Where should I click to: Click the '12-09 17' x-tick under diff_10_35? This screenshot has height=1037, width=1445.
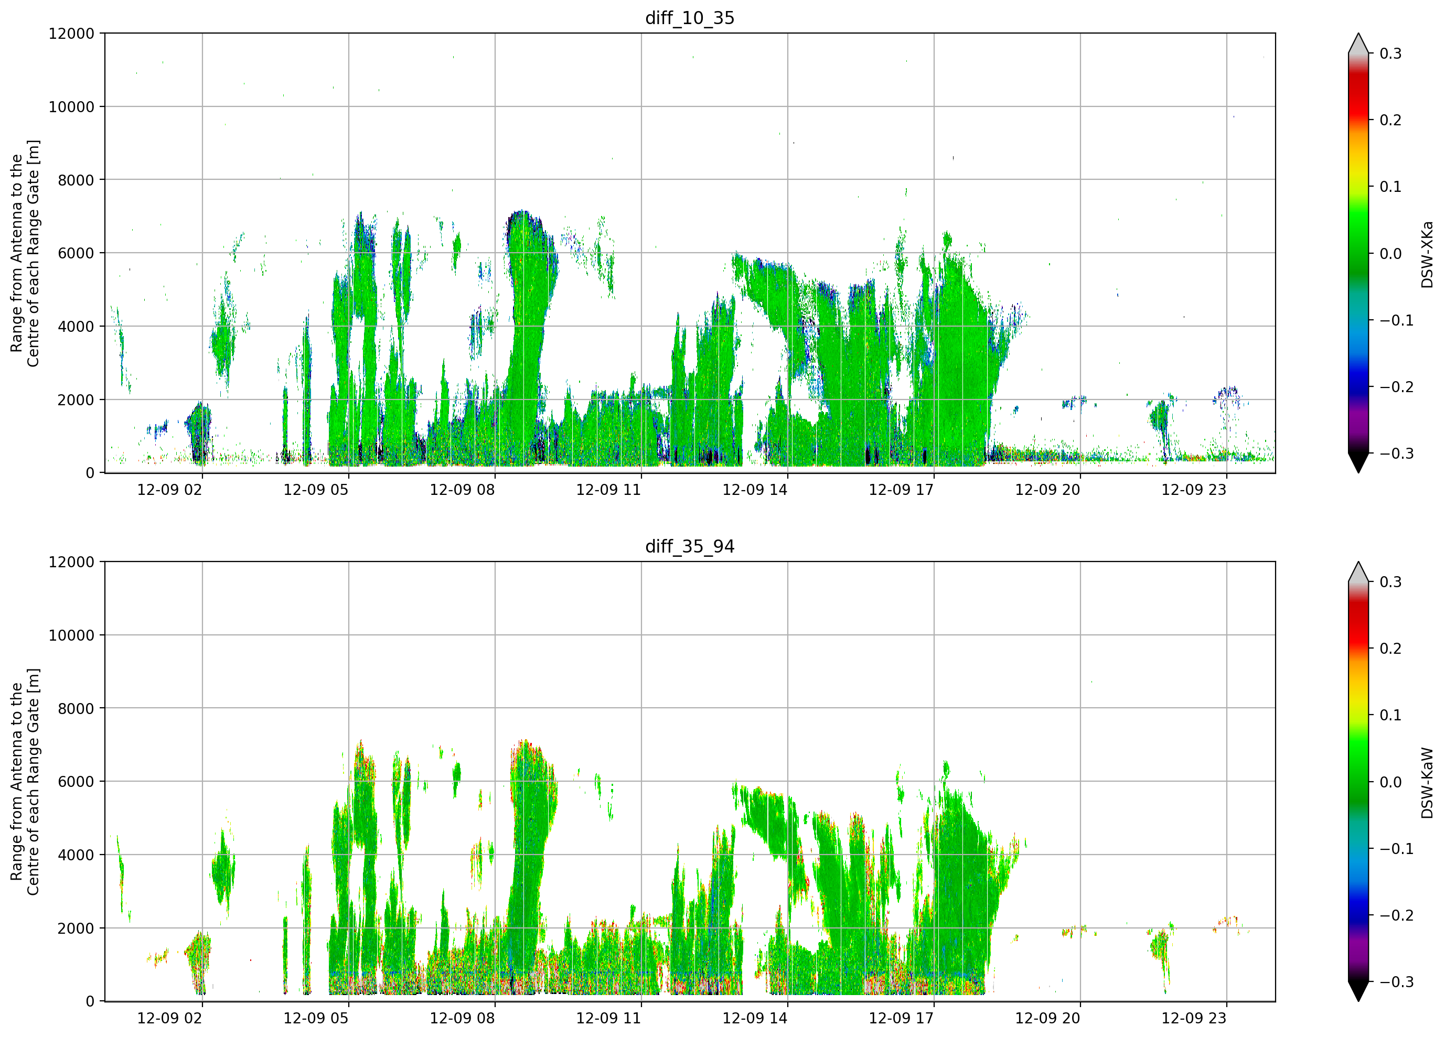(902, 490)
